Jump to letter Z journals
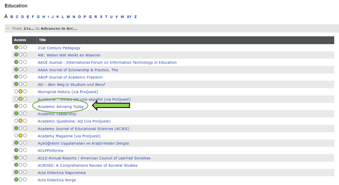Image resolution: width=339 pixels, height=185 pixels. pyautogui.click(x=135, y=17)
